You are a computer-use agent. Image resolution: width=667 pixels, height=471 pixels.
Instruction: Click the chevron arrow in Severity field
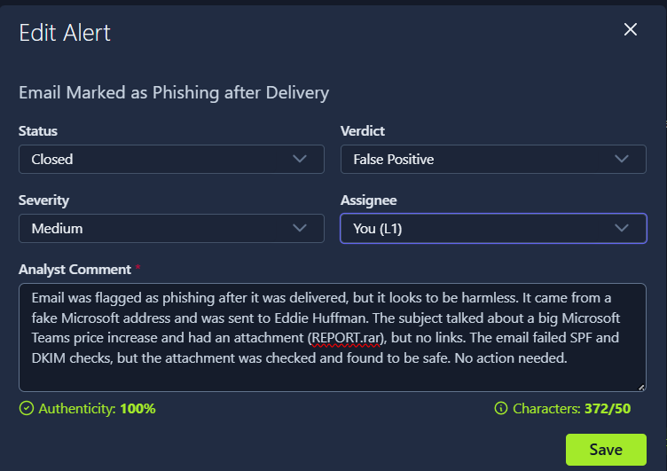pos(299,228)
